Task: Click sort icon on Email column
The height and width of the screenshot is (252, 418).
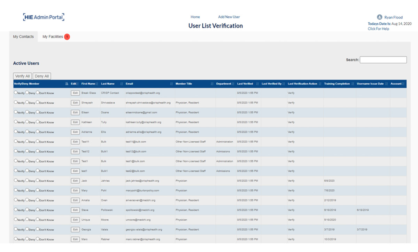Action: click(x=171, y=84)
